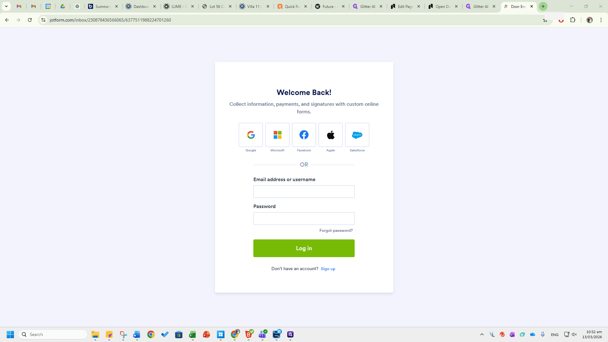Close the Door Enc tab
The height and width of the screenshot is (342, 608).
click(x=532, y=6)
